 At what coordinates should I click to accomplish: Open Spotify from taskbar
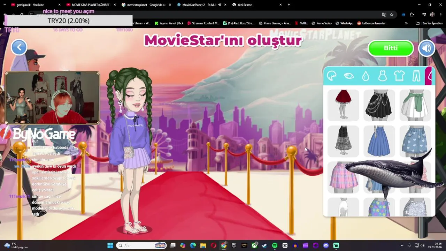(x=275, y=245)
